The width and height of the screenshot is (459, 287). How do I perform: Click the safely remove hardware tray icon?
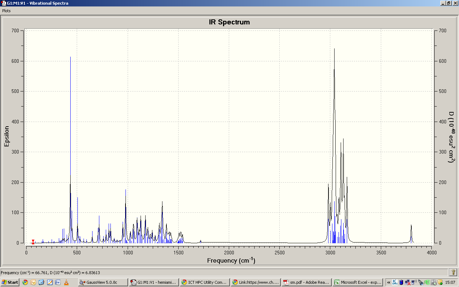[x=421, y=282]
